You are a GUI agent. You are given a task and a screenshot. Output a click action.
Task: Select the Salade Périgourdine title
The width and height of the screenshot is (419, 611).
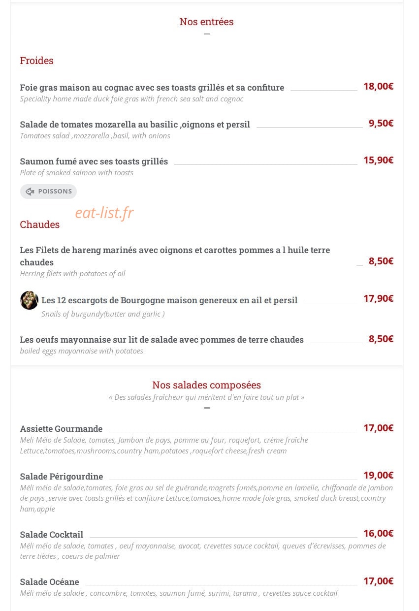[62, 477]
